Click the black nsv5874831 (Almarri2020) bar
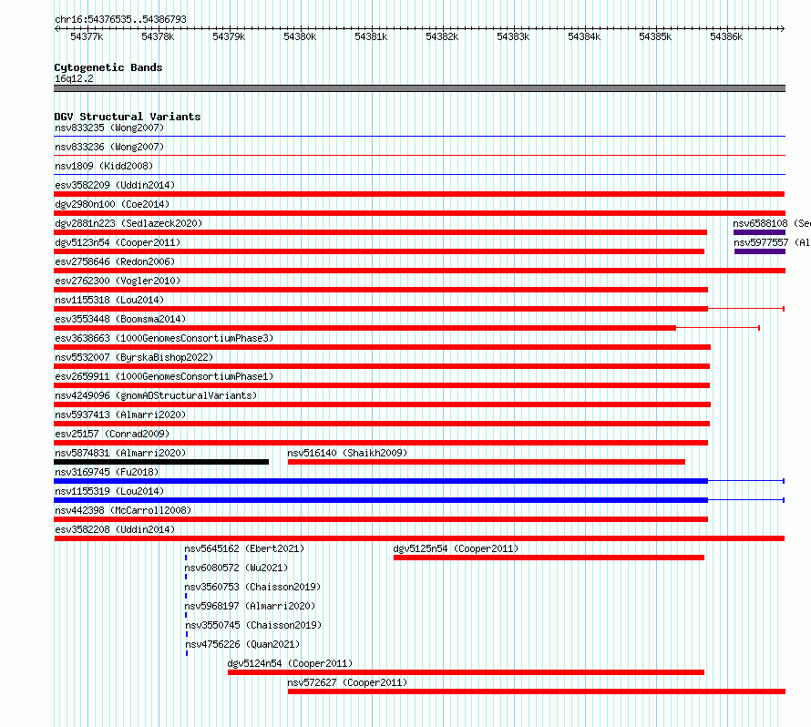This screenshot has width=811, height=727. pos(161,462)
